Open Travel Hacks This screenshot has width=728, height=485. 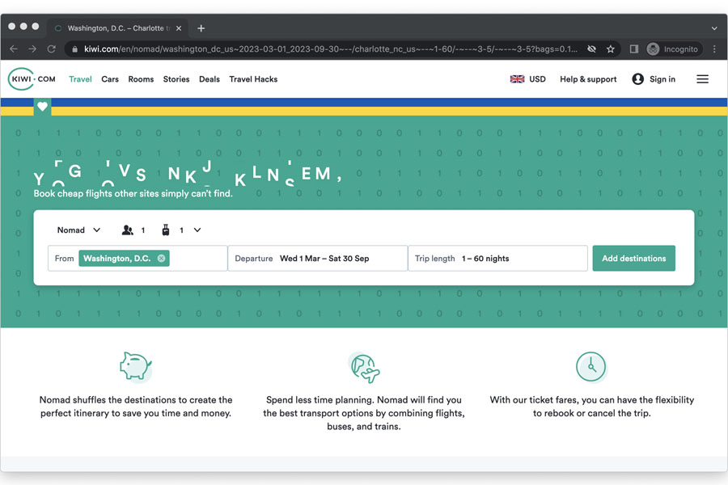tap(253, 79)
